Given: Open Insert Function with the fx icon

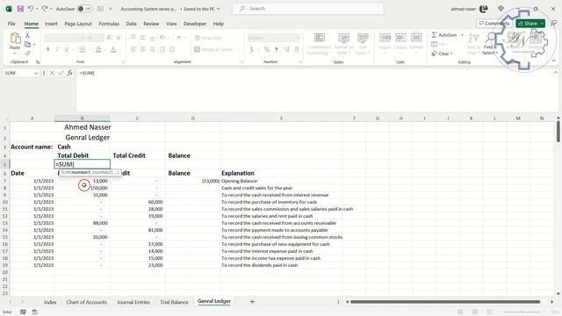Looking at the screenshot, I should pos(70,73).
